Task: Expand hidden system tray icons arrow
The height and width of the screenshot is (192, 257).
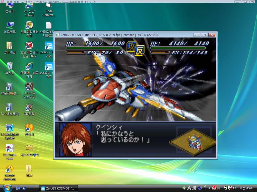Action: click(209, 188)
